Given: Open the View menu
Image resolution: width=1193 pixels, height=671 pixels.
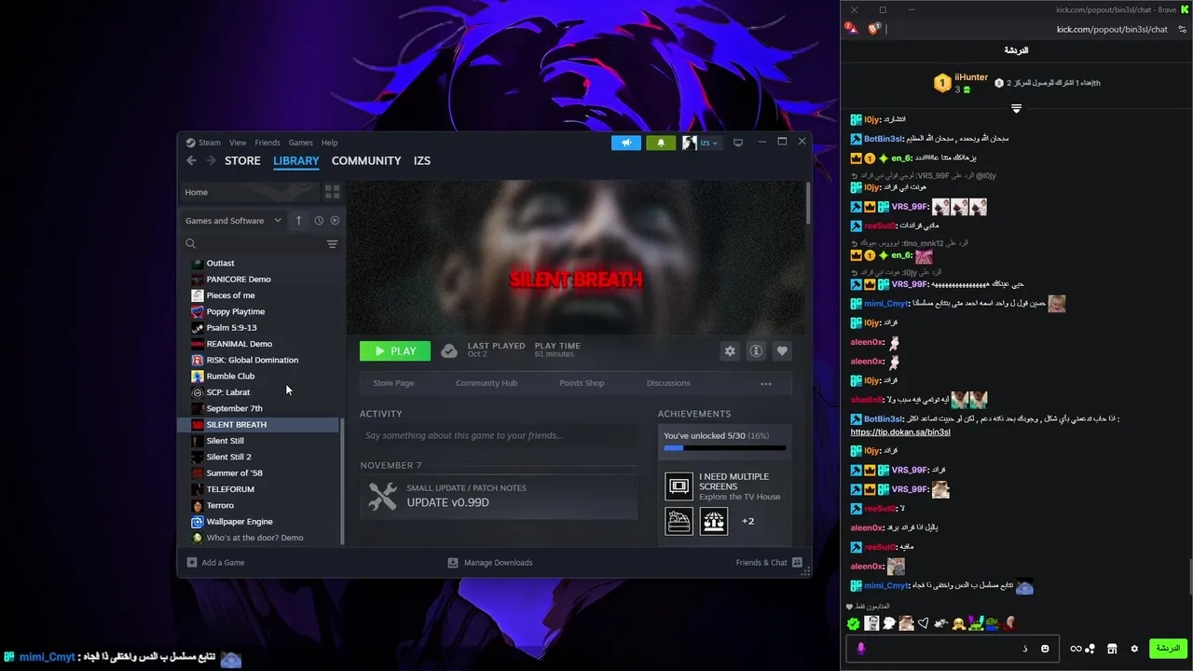Looking at the screenshot, I should tap(238, 143).
